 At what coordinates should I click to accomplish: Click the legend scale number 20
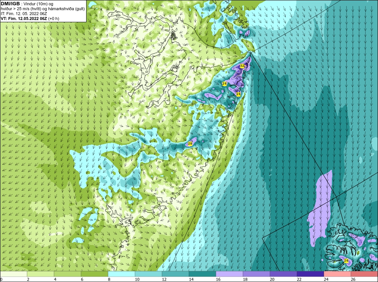click(272, 279)
